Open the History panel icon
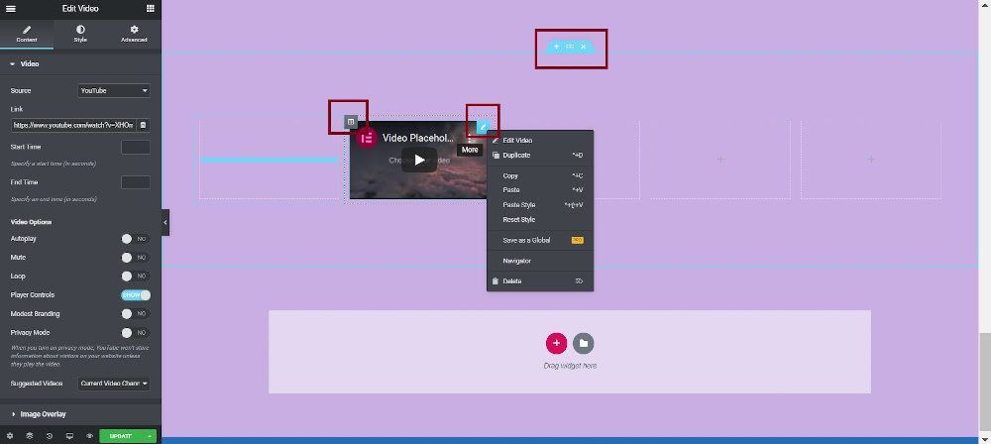Screen dimensions: 991x444 click(49, 436)
